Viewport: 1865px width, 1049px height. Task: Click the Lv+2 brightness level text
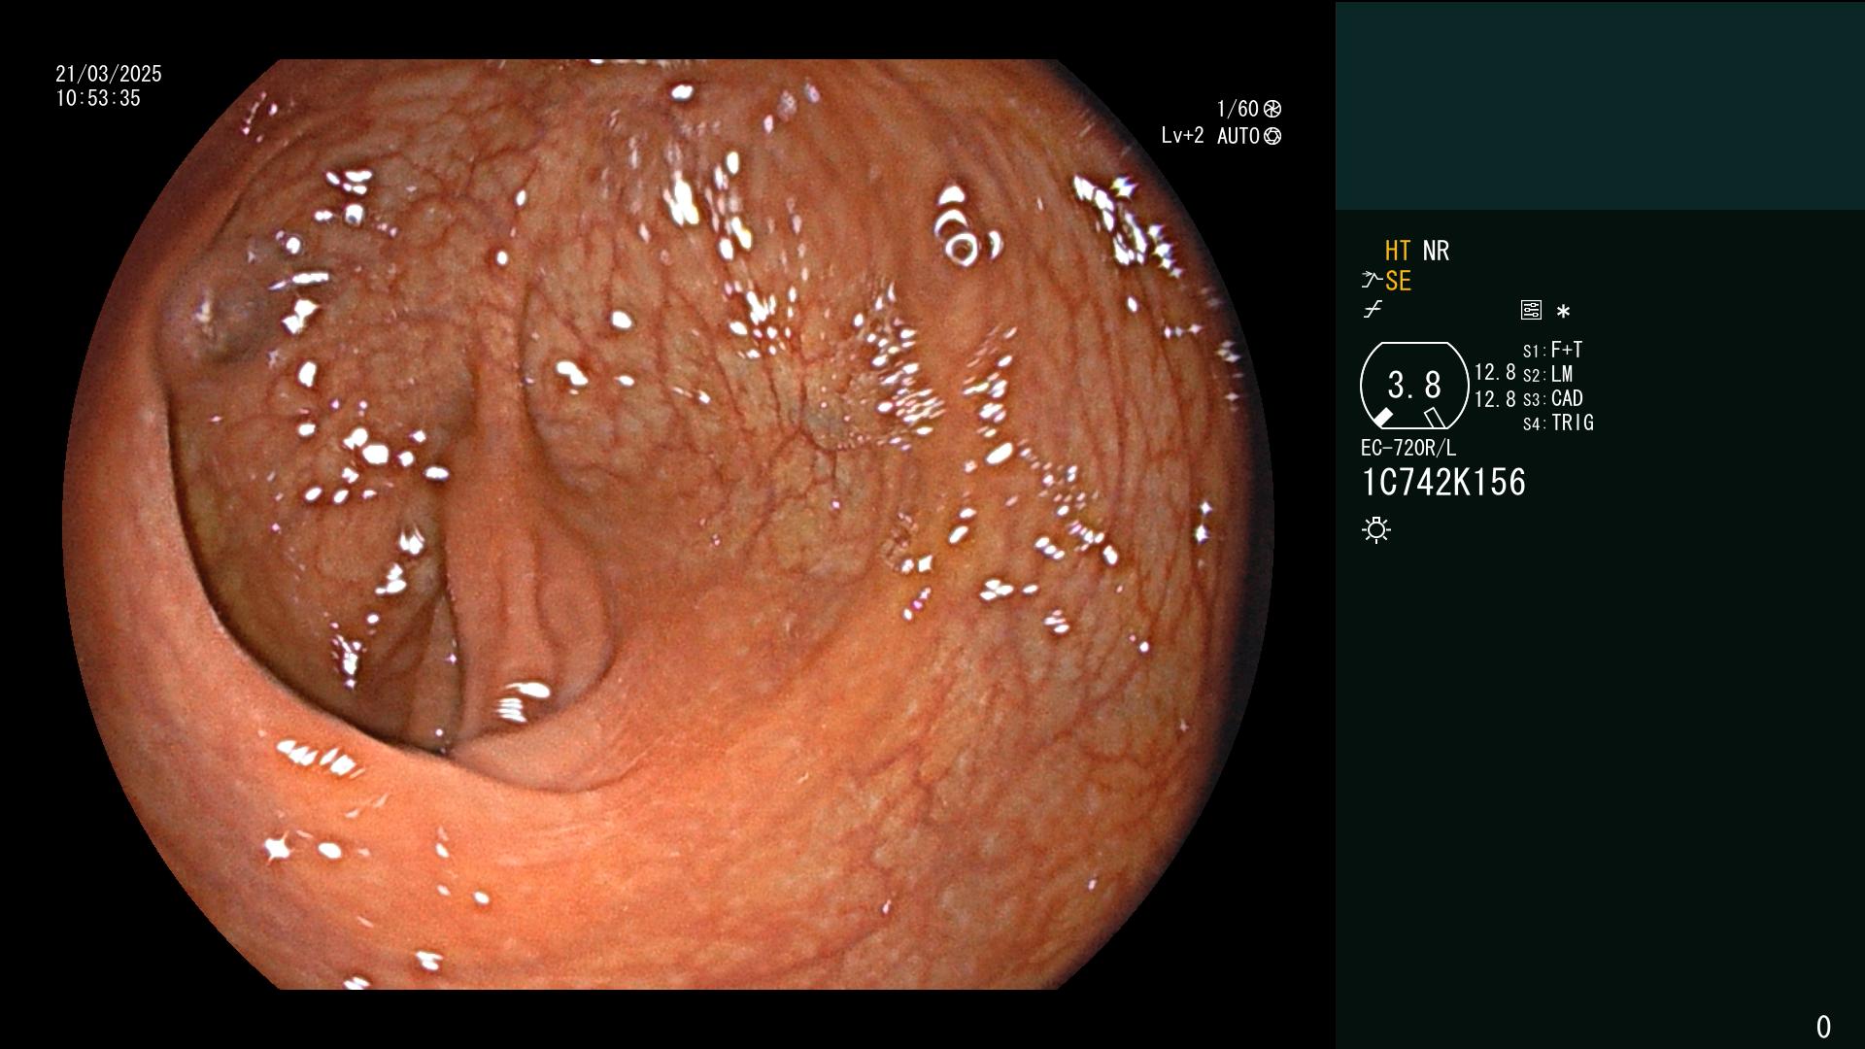click(x=1182, y=136)
